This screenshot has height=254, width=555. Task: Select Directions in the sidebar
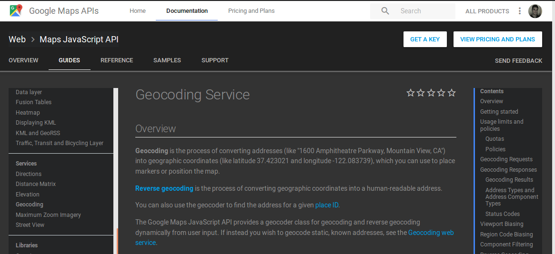pyautogui.click(x=29, y=174)
